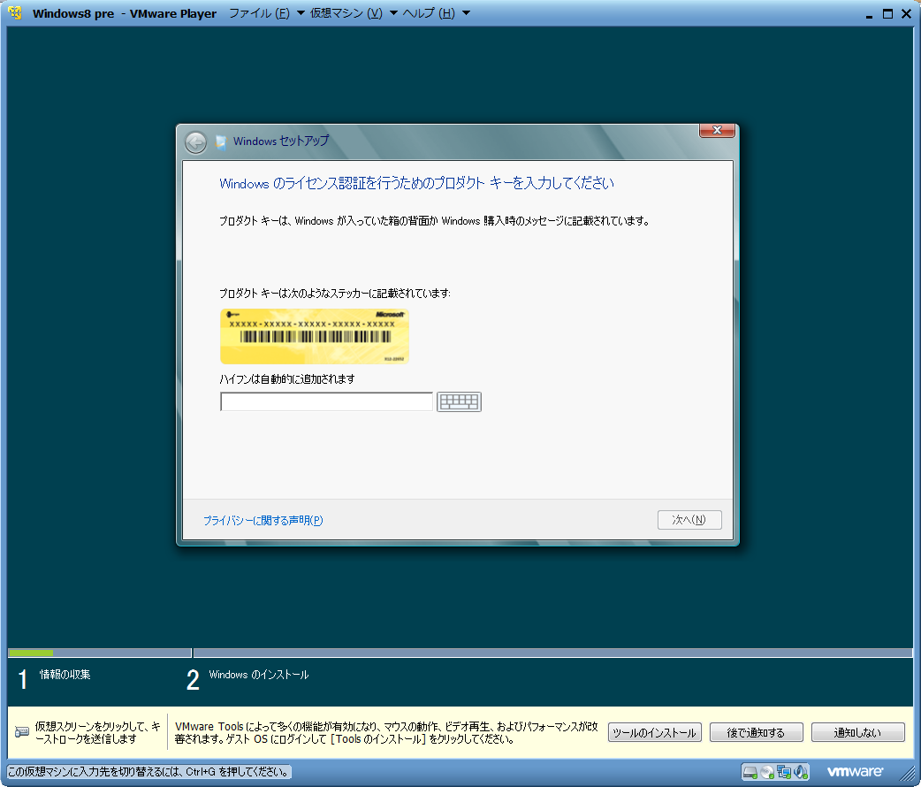
Task: Open the プライバシーに関する声明(P) link
Action: pyautogui.click(x=263, y=520)
